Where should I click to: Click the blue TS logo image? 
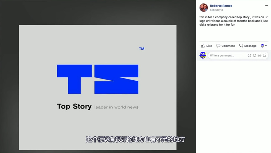pos(97,79)
